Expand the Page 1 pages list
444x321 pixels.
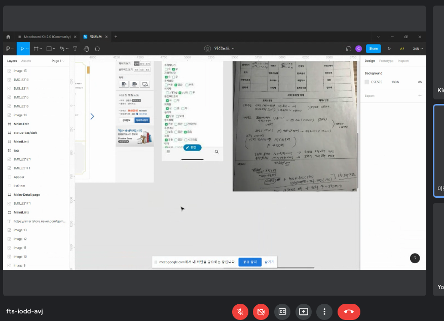[x=58, y=61]
